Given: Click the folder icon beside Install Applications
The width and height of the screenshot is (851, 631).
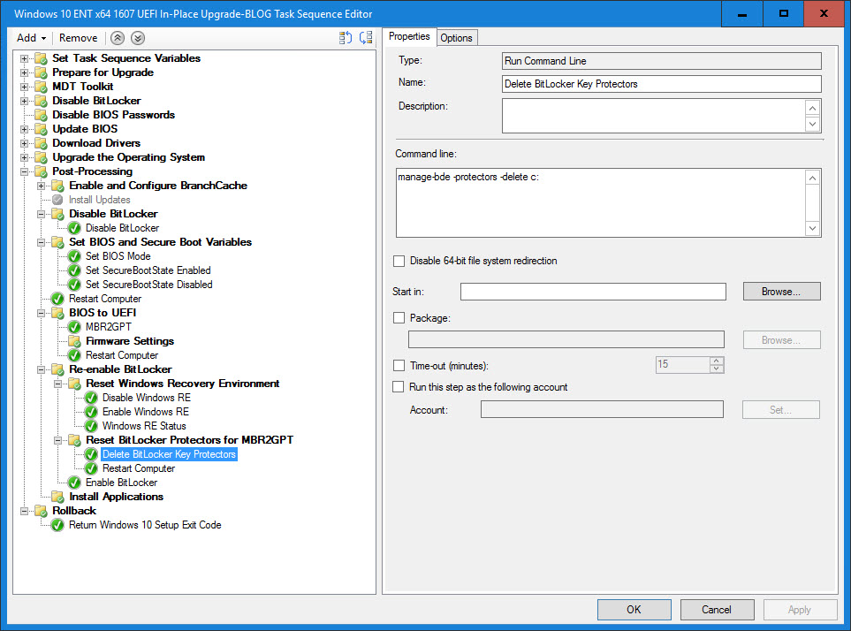Looking at the screenshot, I should click(58, 497).
